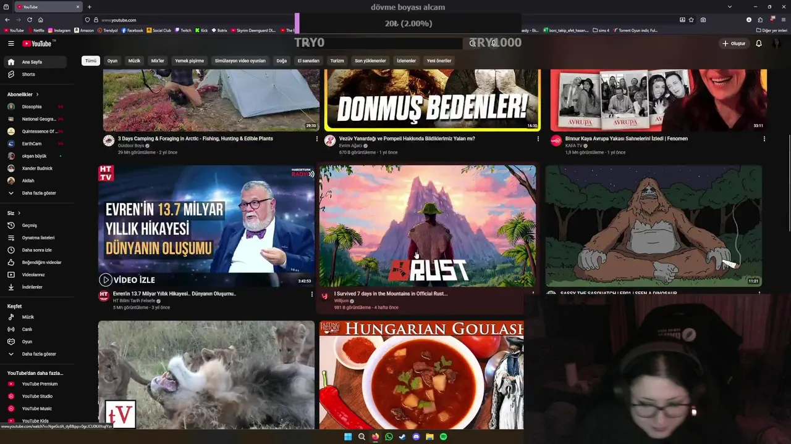Viewport: 791px width, 444px height.
Task: Take a screenshot with camera icon
Action: [x=703, y=20]
